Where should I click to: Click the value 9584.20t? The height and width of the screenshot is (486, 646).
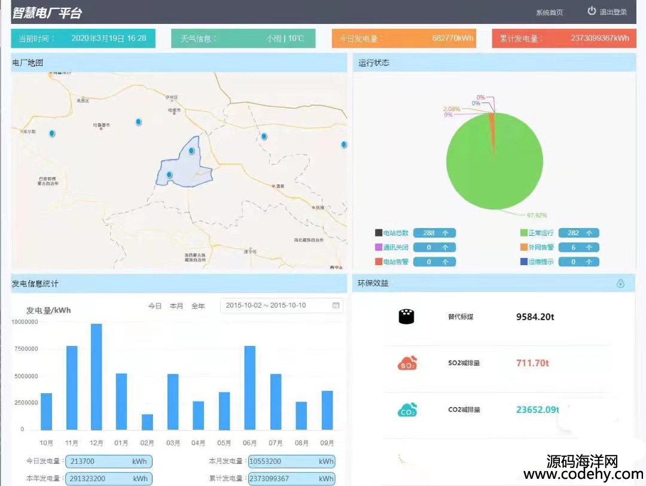(535, 317)
